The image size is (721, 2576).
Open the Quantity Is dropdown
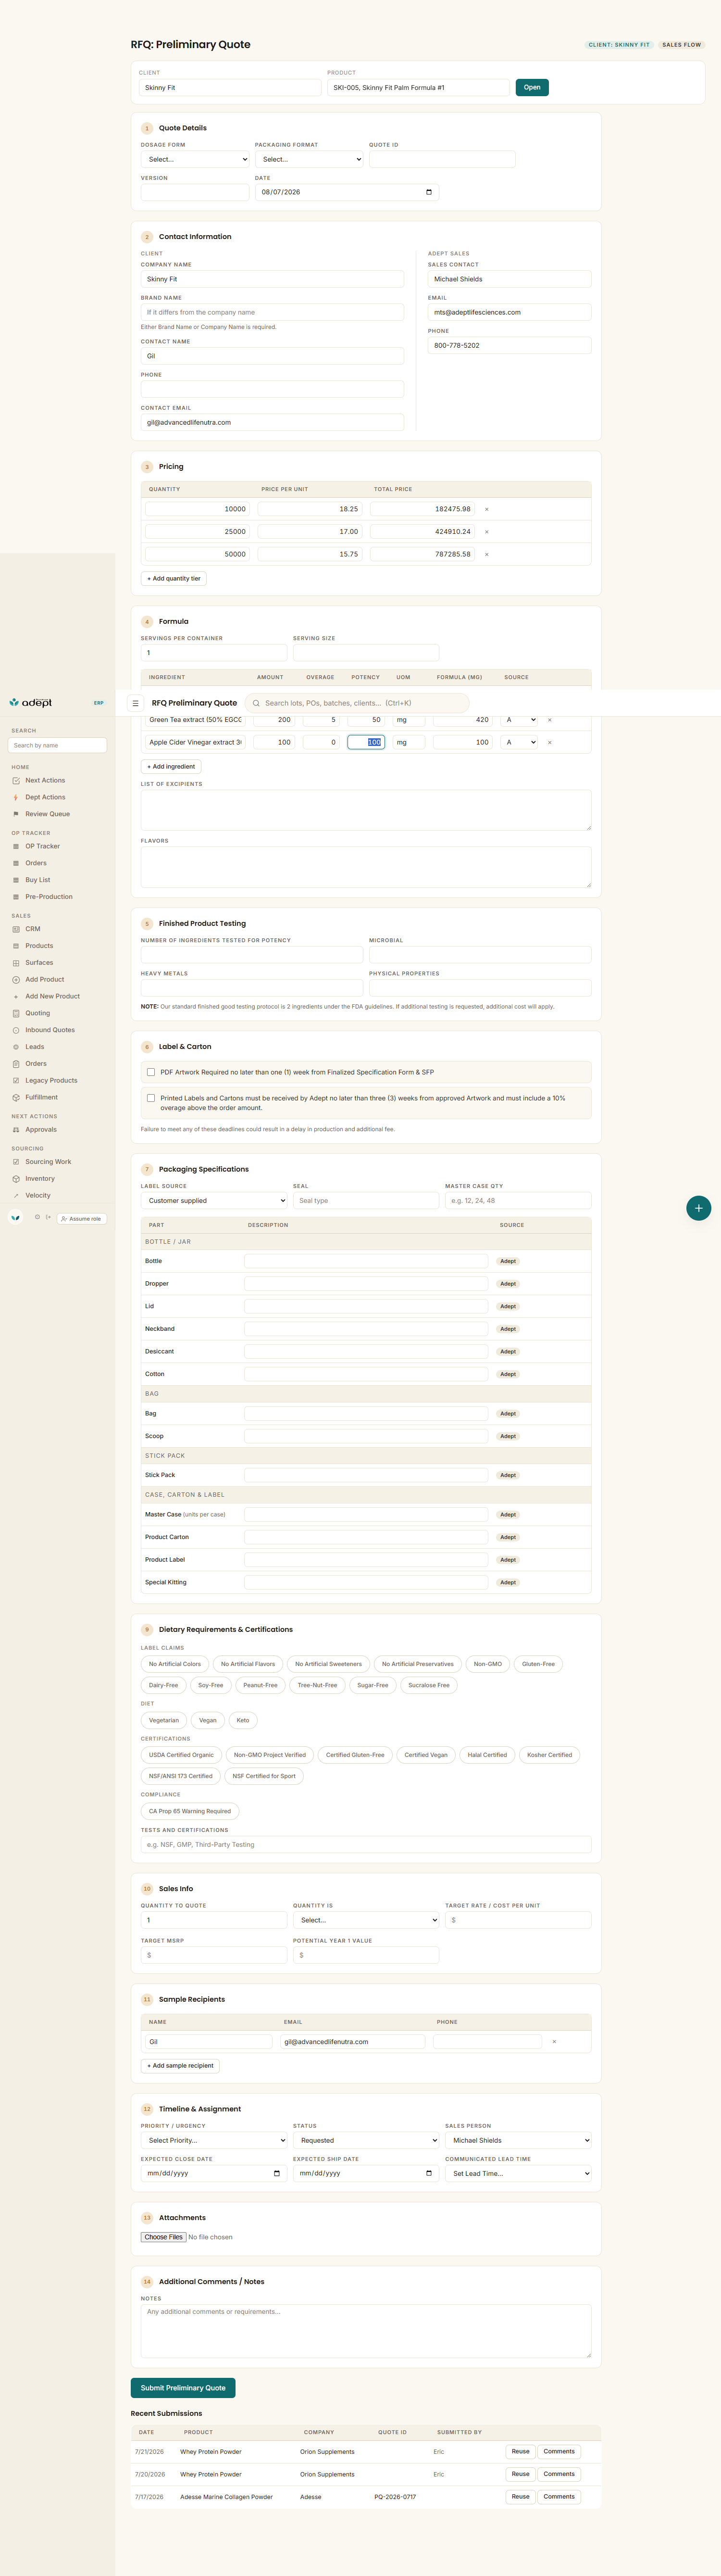[366, 1920]
